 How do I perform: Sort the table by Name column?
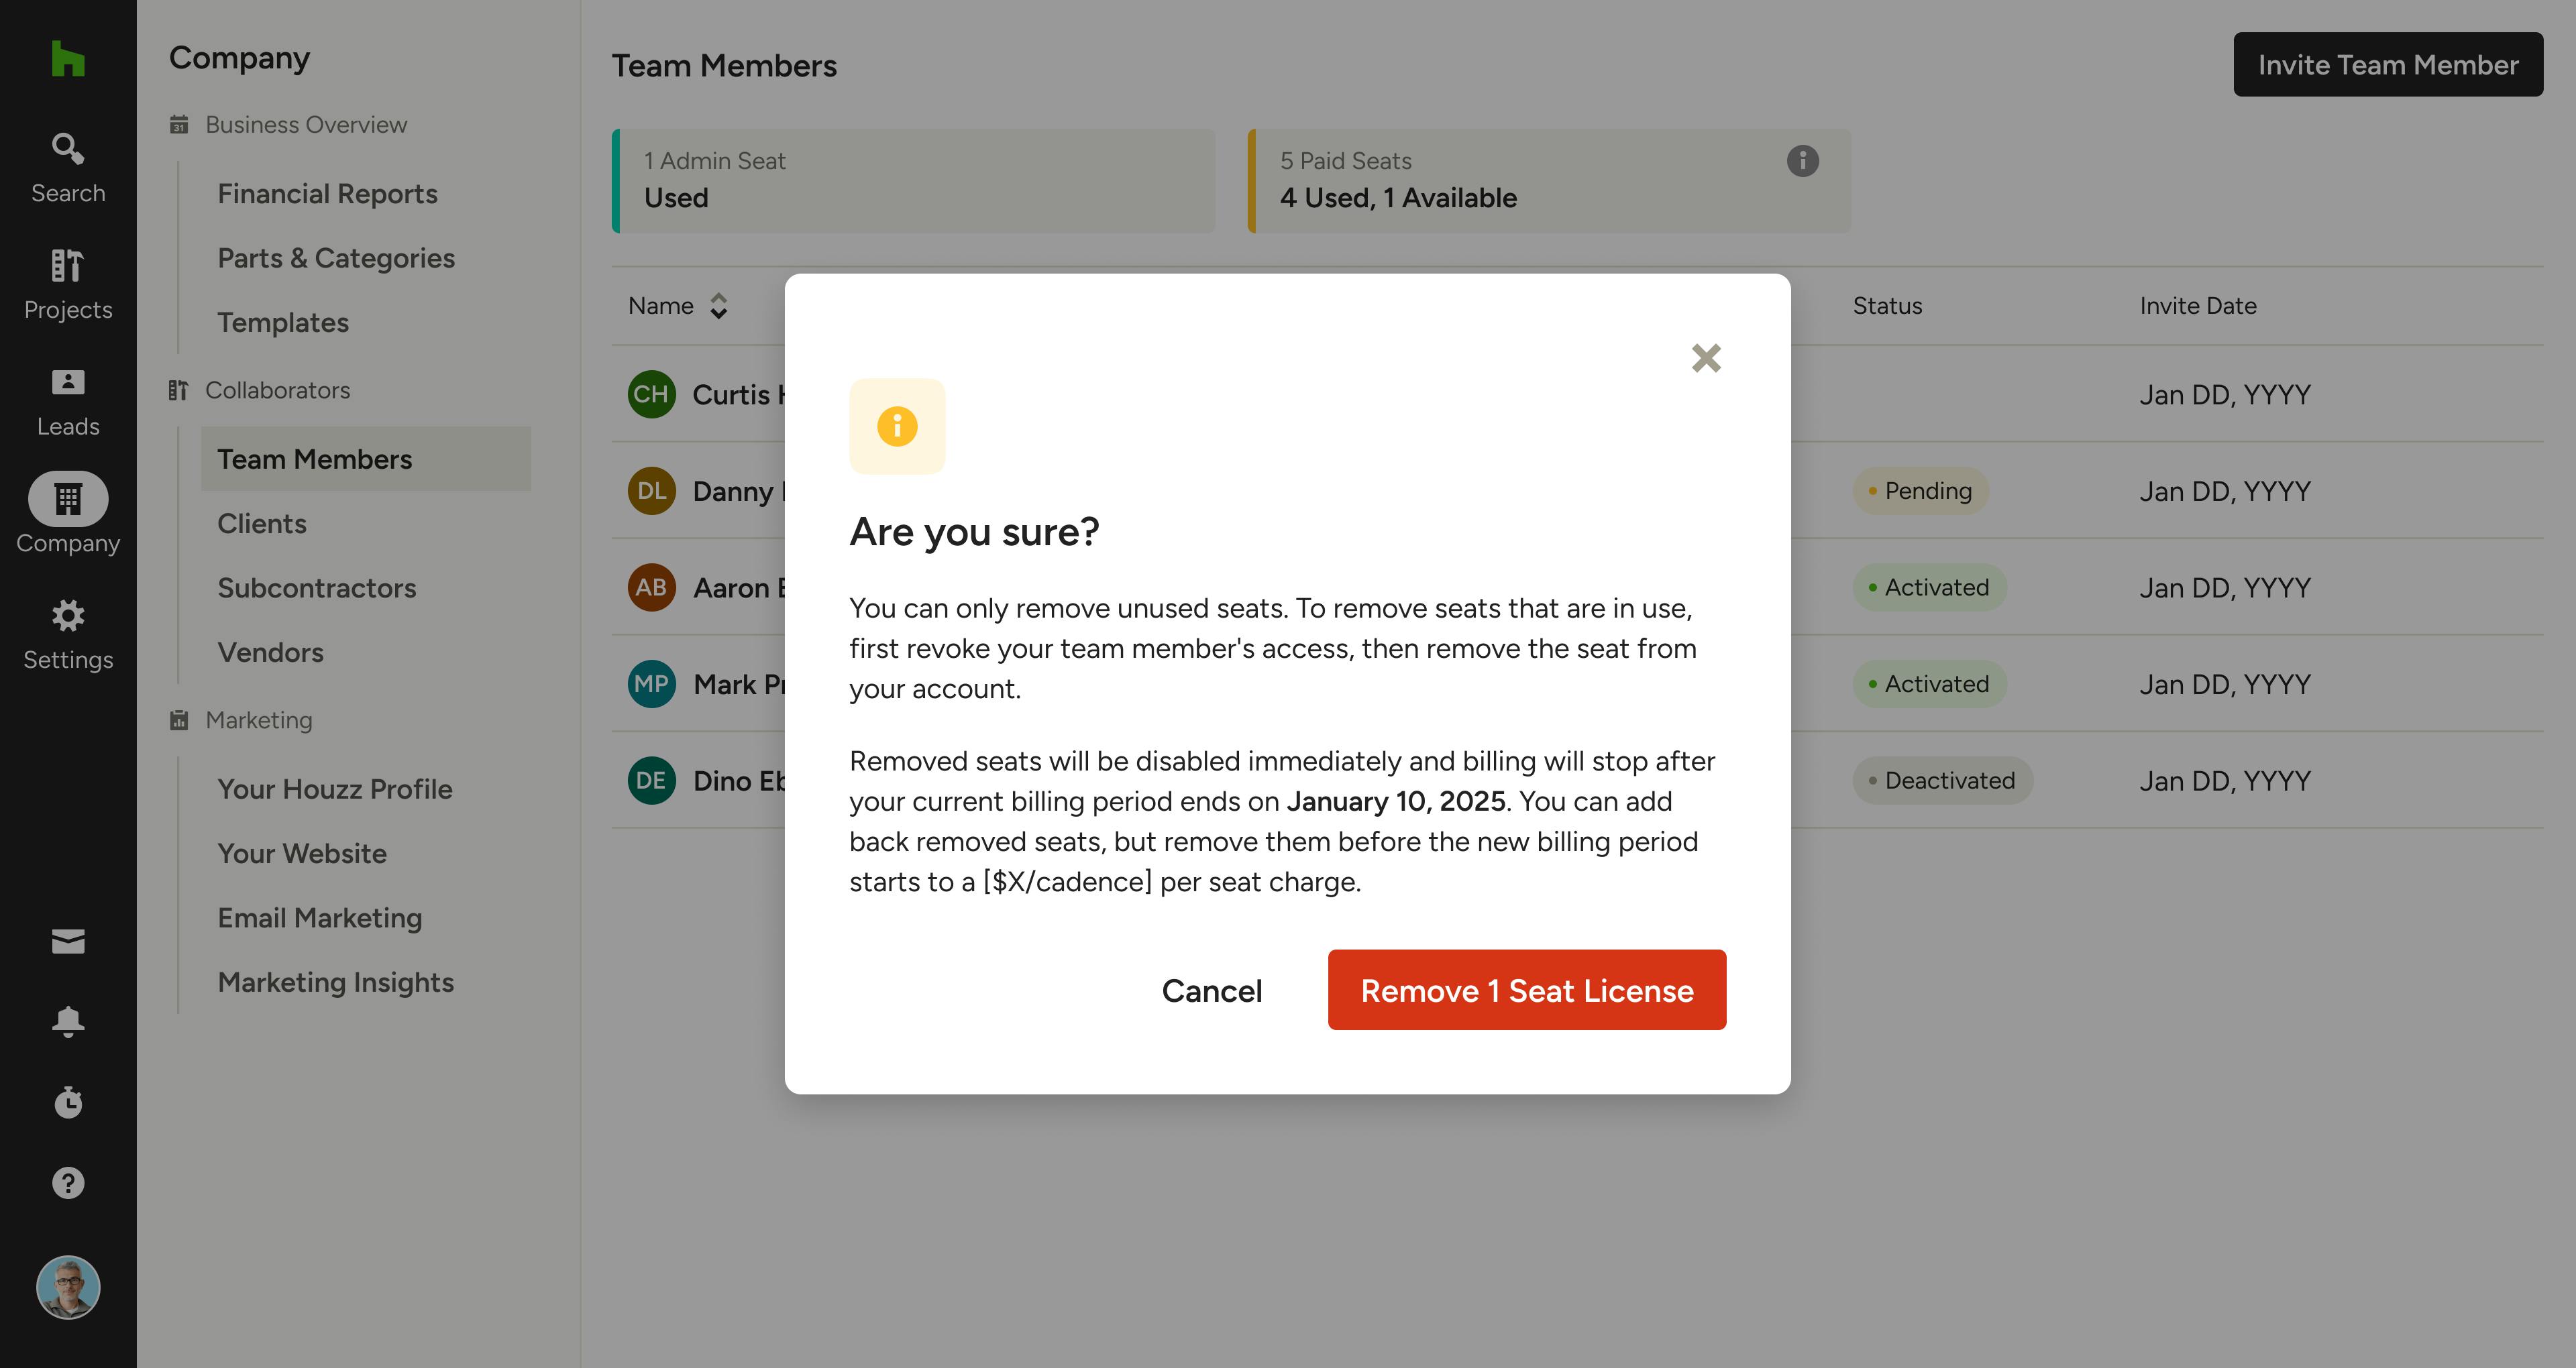(718, 306)
